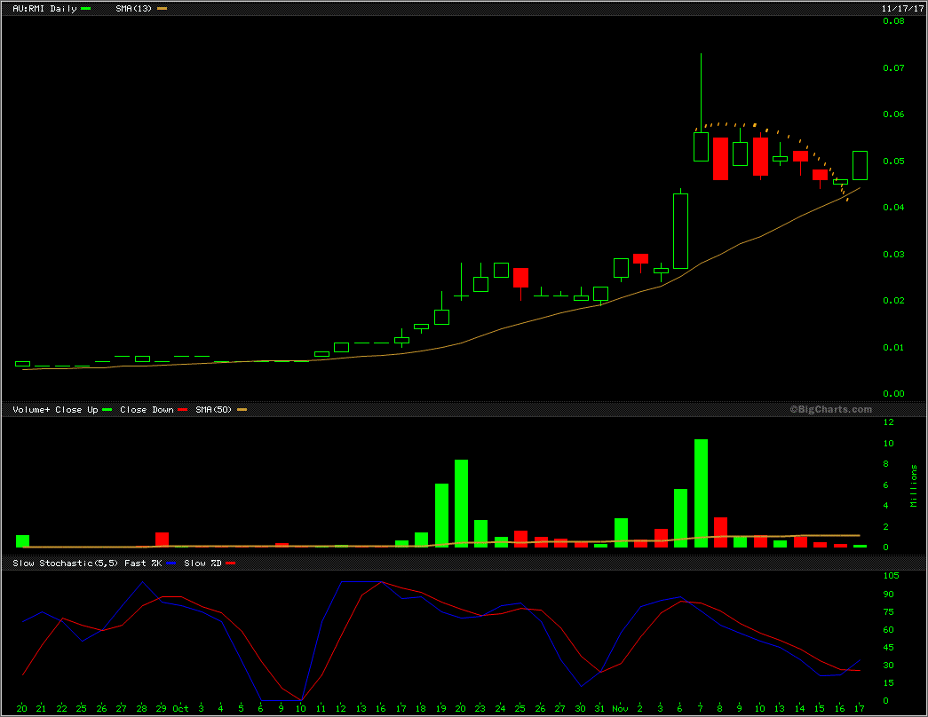Image resolution: width=928 pixels, height=717 pixels.
Task: Click the Fast %K legend text
Action: click(x=143, y=563)
